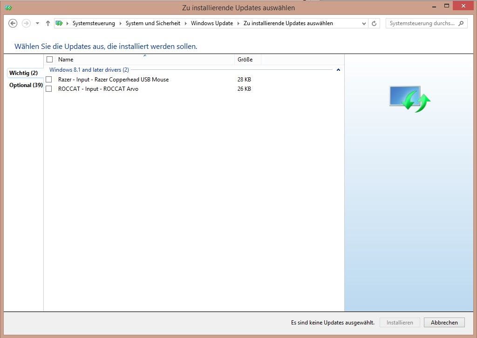Click Windows 8.1 and later drivers group header
Screen dimensions: 477x338
pos(89,70)
